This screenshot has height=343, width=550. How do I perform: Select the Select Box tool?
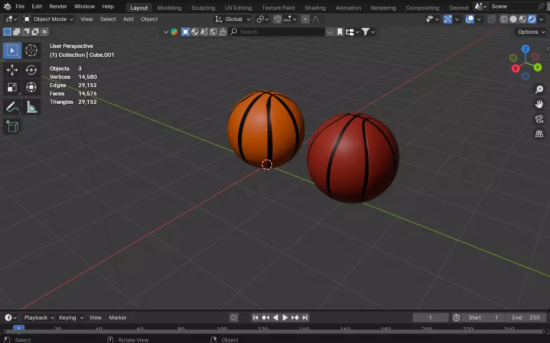click(x=12, y=50)
